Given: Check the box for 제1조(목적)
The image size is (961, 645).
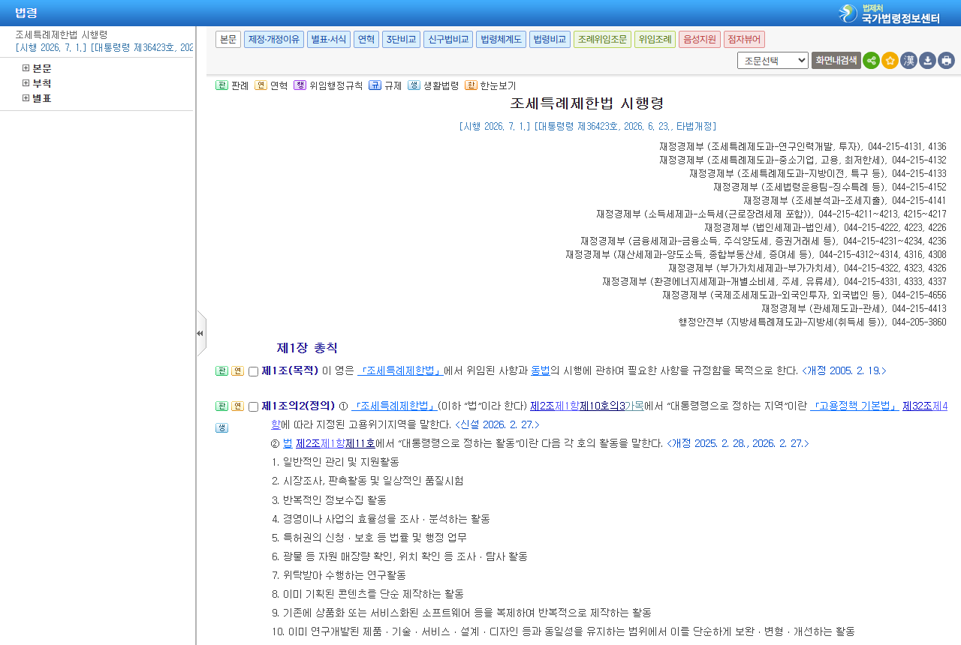Looking at the screenshot, I should point(253,371).
